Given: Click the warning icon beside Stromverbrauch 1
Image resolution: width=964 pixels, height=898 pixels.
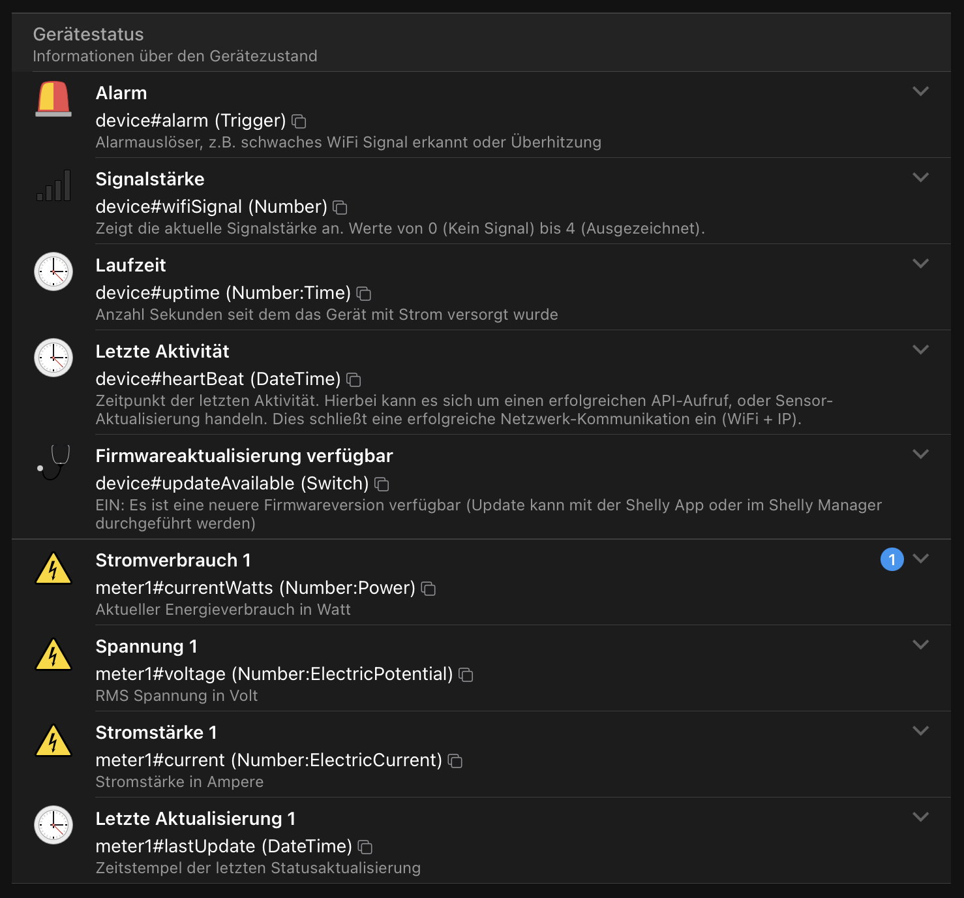Looking at the screenshot, I should pos(53,568).
